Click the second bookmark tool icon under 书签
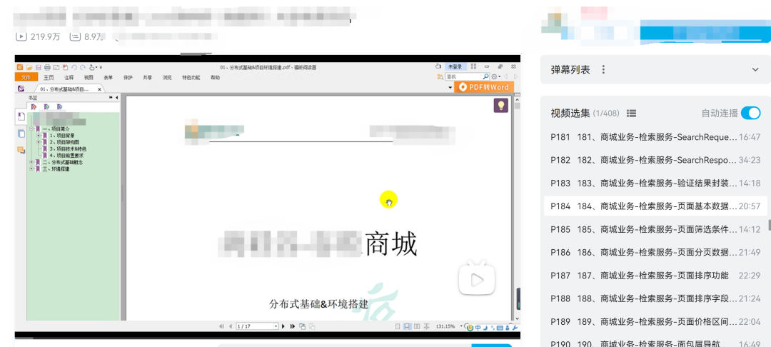The image size is (771, 347). coord(46,106)
